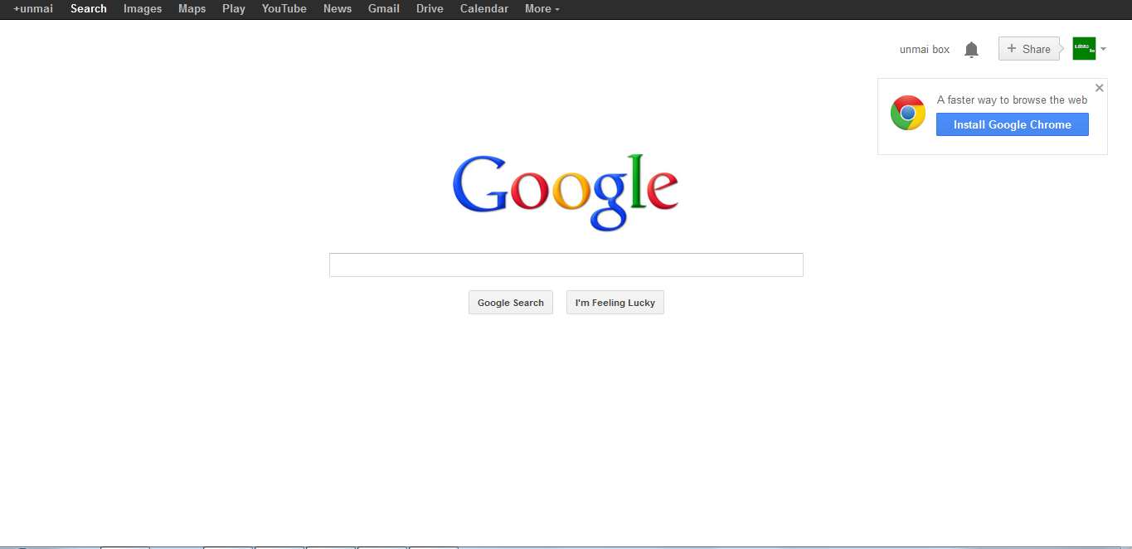Click "A faster way to browse the web" text
This screenshot has width=1132, height=549.
point(1012,100)
